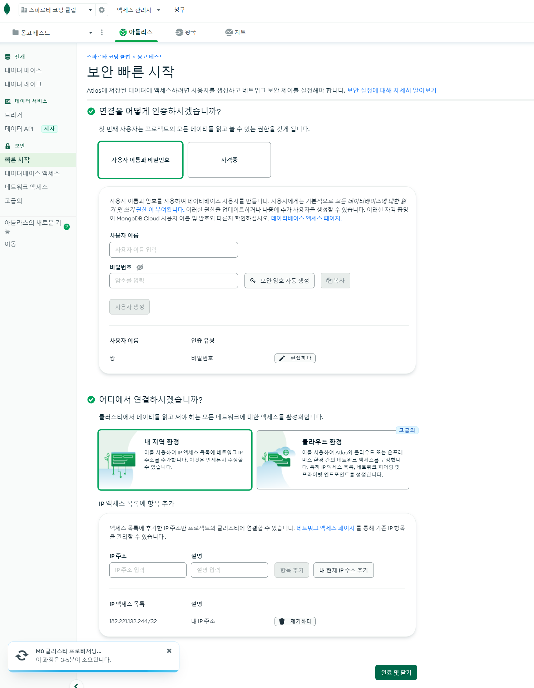Viewport: 534px width, 688px height.
Task: Click the 사용자 생성 button
Action: tap(129, 307)
